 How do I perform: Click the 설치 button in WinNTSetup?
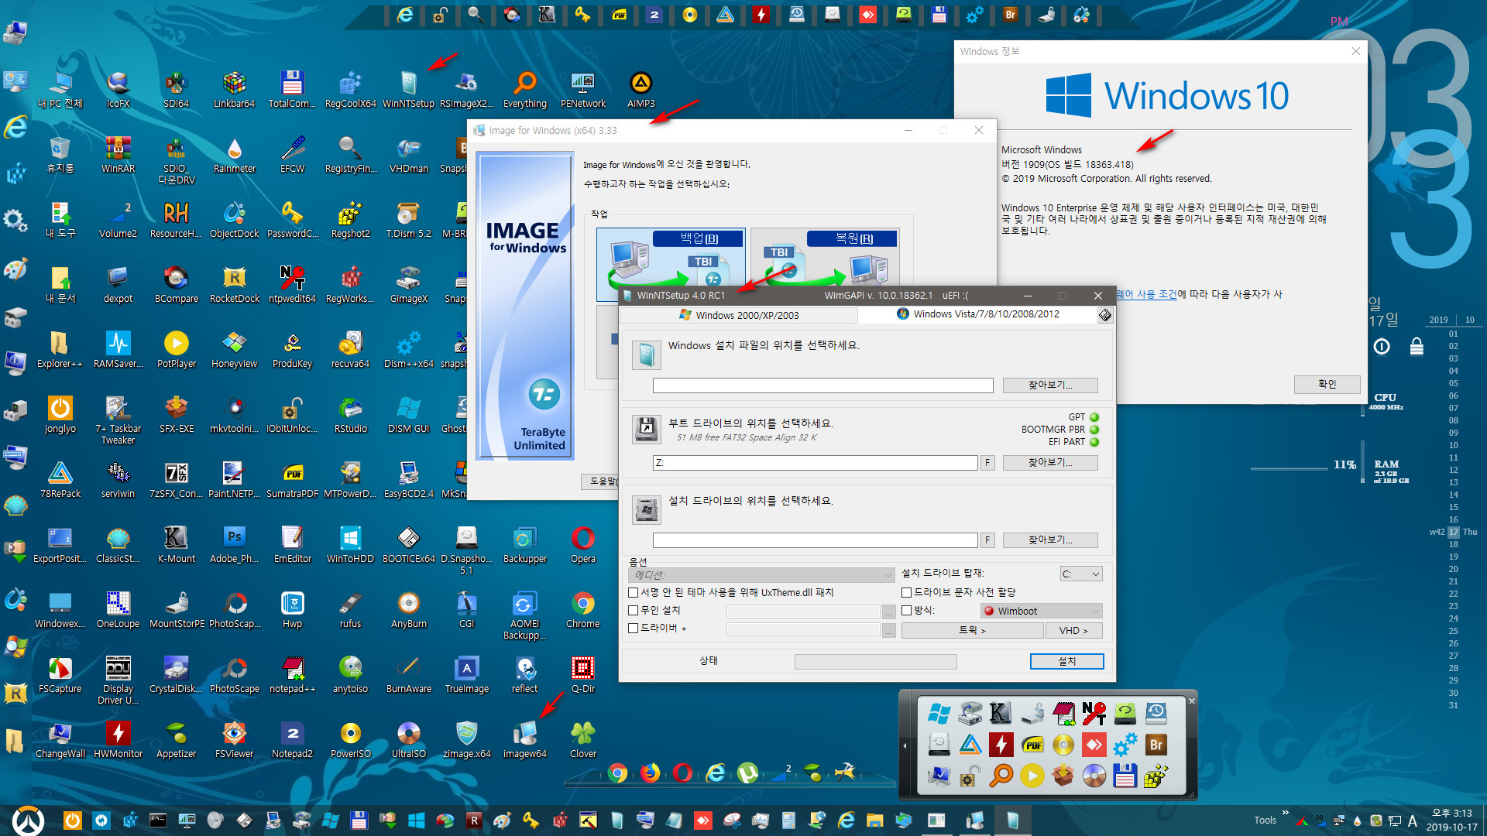pyautogui.click(x=1066, y=661)
